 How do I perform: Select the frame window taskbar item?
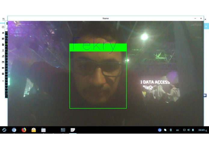click(73, 130)
